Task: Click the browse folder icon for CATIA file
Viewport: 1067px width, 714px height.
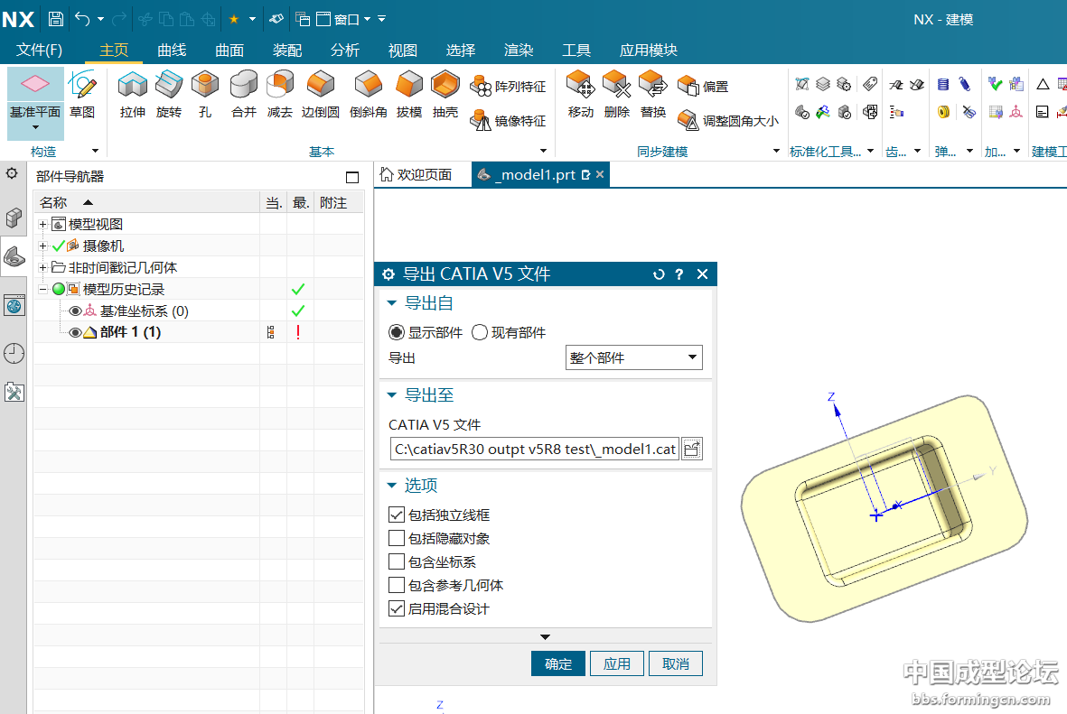Action: click(692, 449)
